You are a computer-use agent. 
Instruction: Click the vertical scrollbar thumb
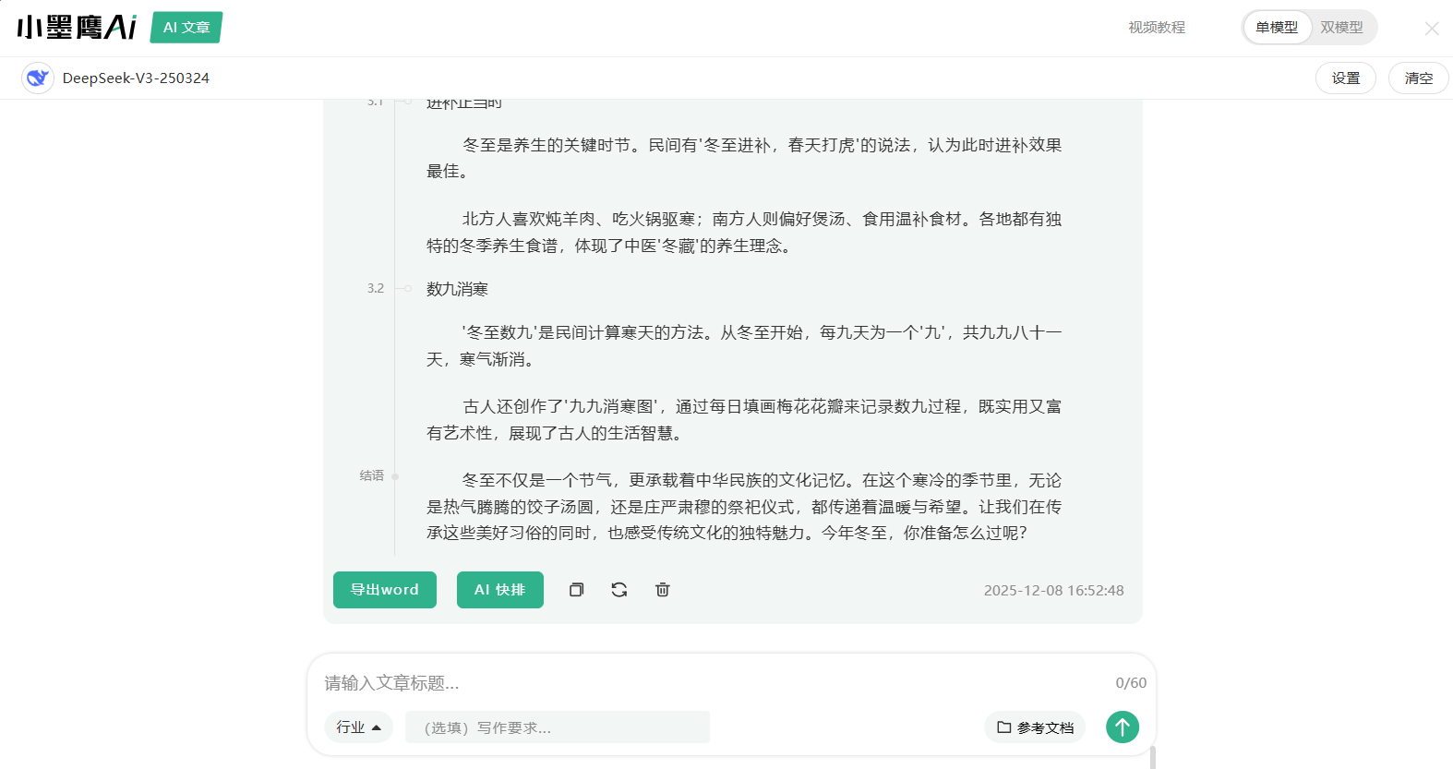(x=1153, y=757)
